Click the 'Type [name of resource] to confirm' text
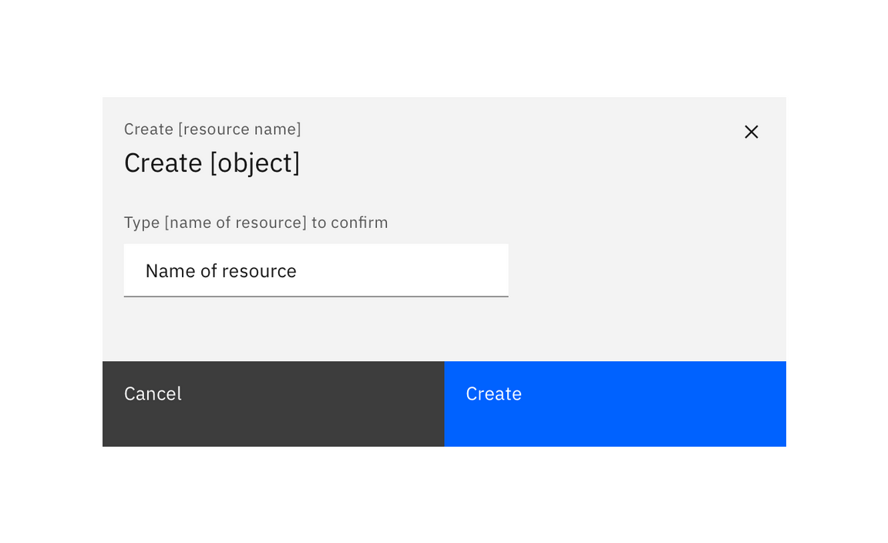 click(x=255, y=223)
